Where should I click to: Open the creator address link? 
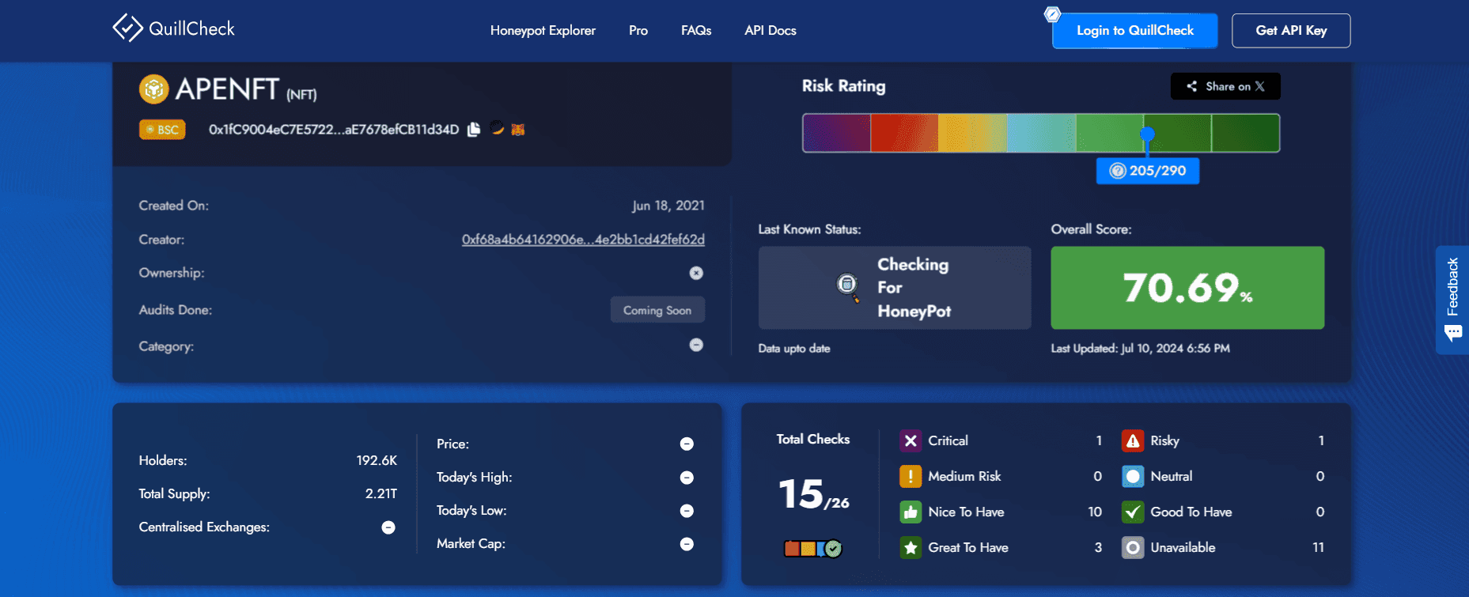(583, 239)
